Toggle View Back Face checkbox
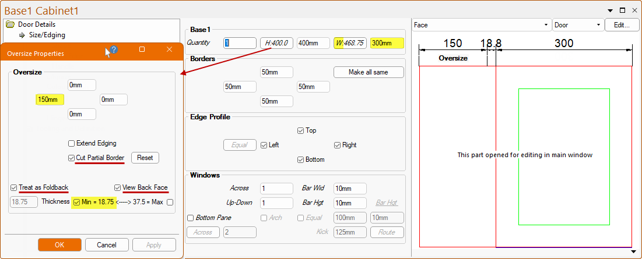Image resolution: width=642 pixels, height=259 pixels. pyautogui.click(x=118, y=187)
